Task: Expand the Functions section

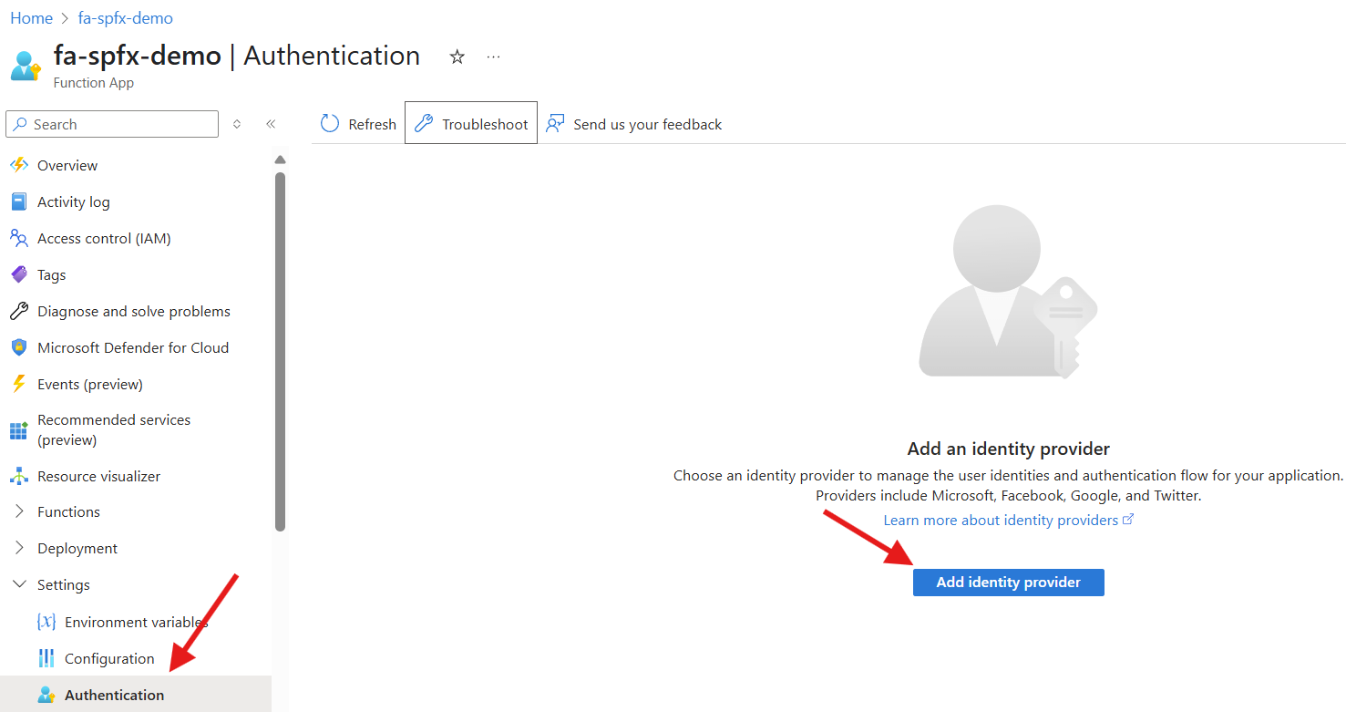Action: 20,511
